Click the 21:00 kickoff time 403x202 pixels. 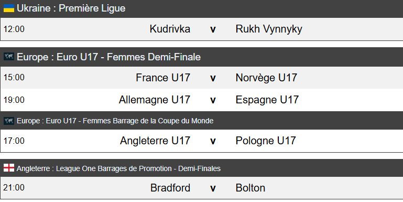pyautogui.click(x=14, y=188)
